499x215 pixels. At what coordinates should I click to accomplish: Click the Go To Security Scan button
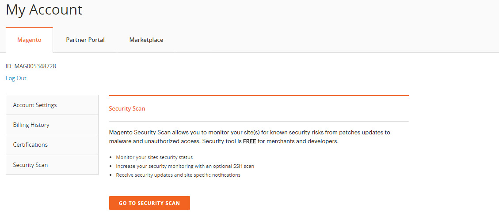[x=149, y=203]
